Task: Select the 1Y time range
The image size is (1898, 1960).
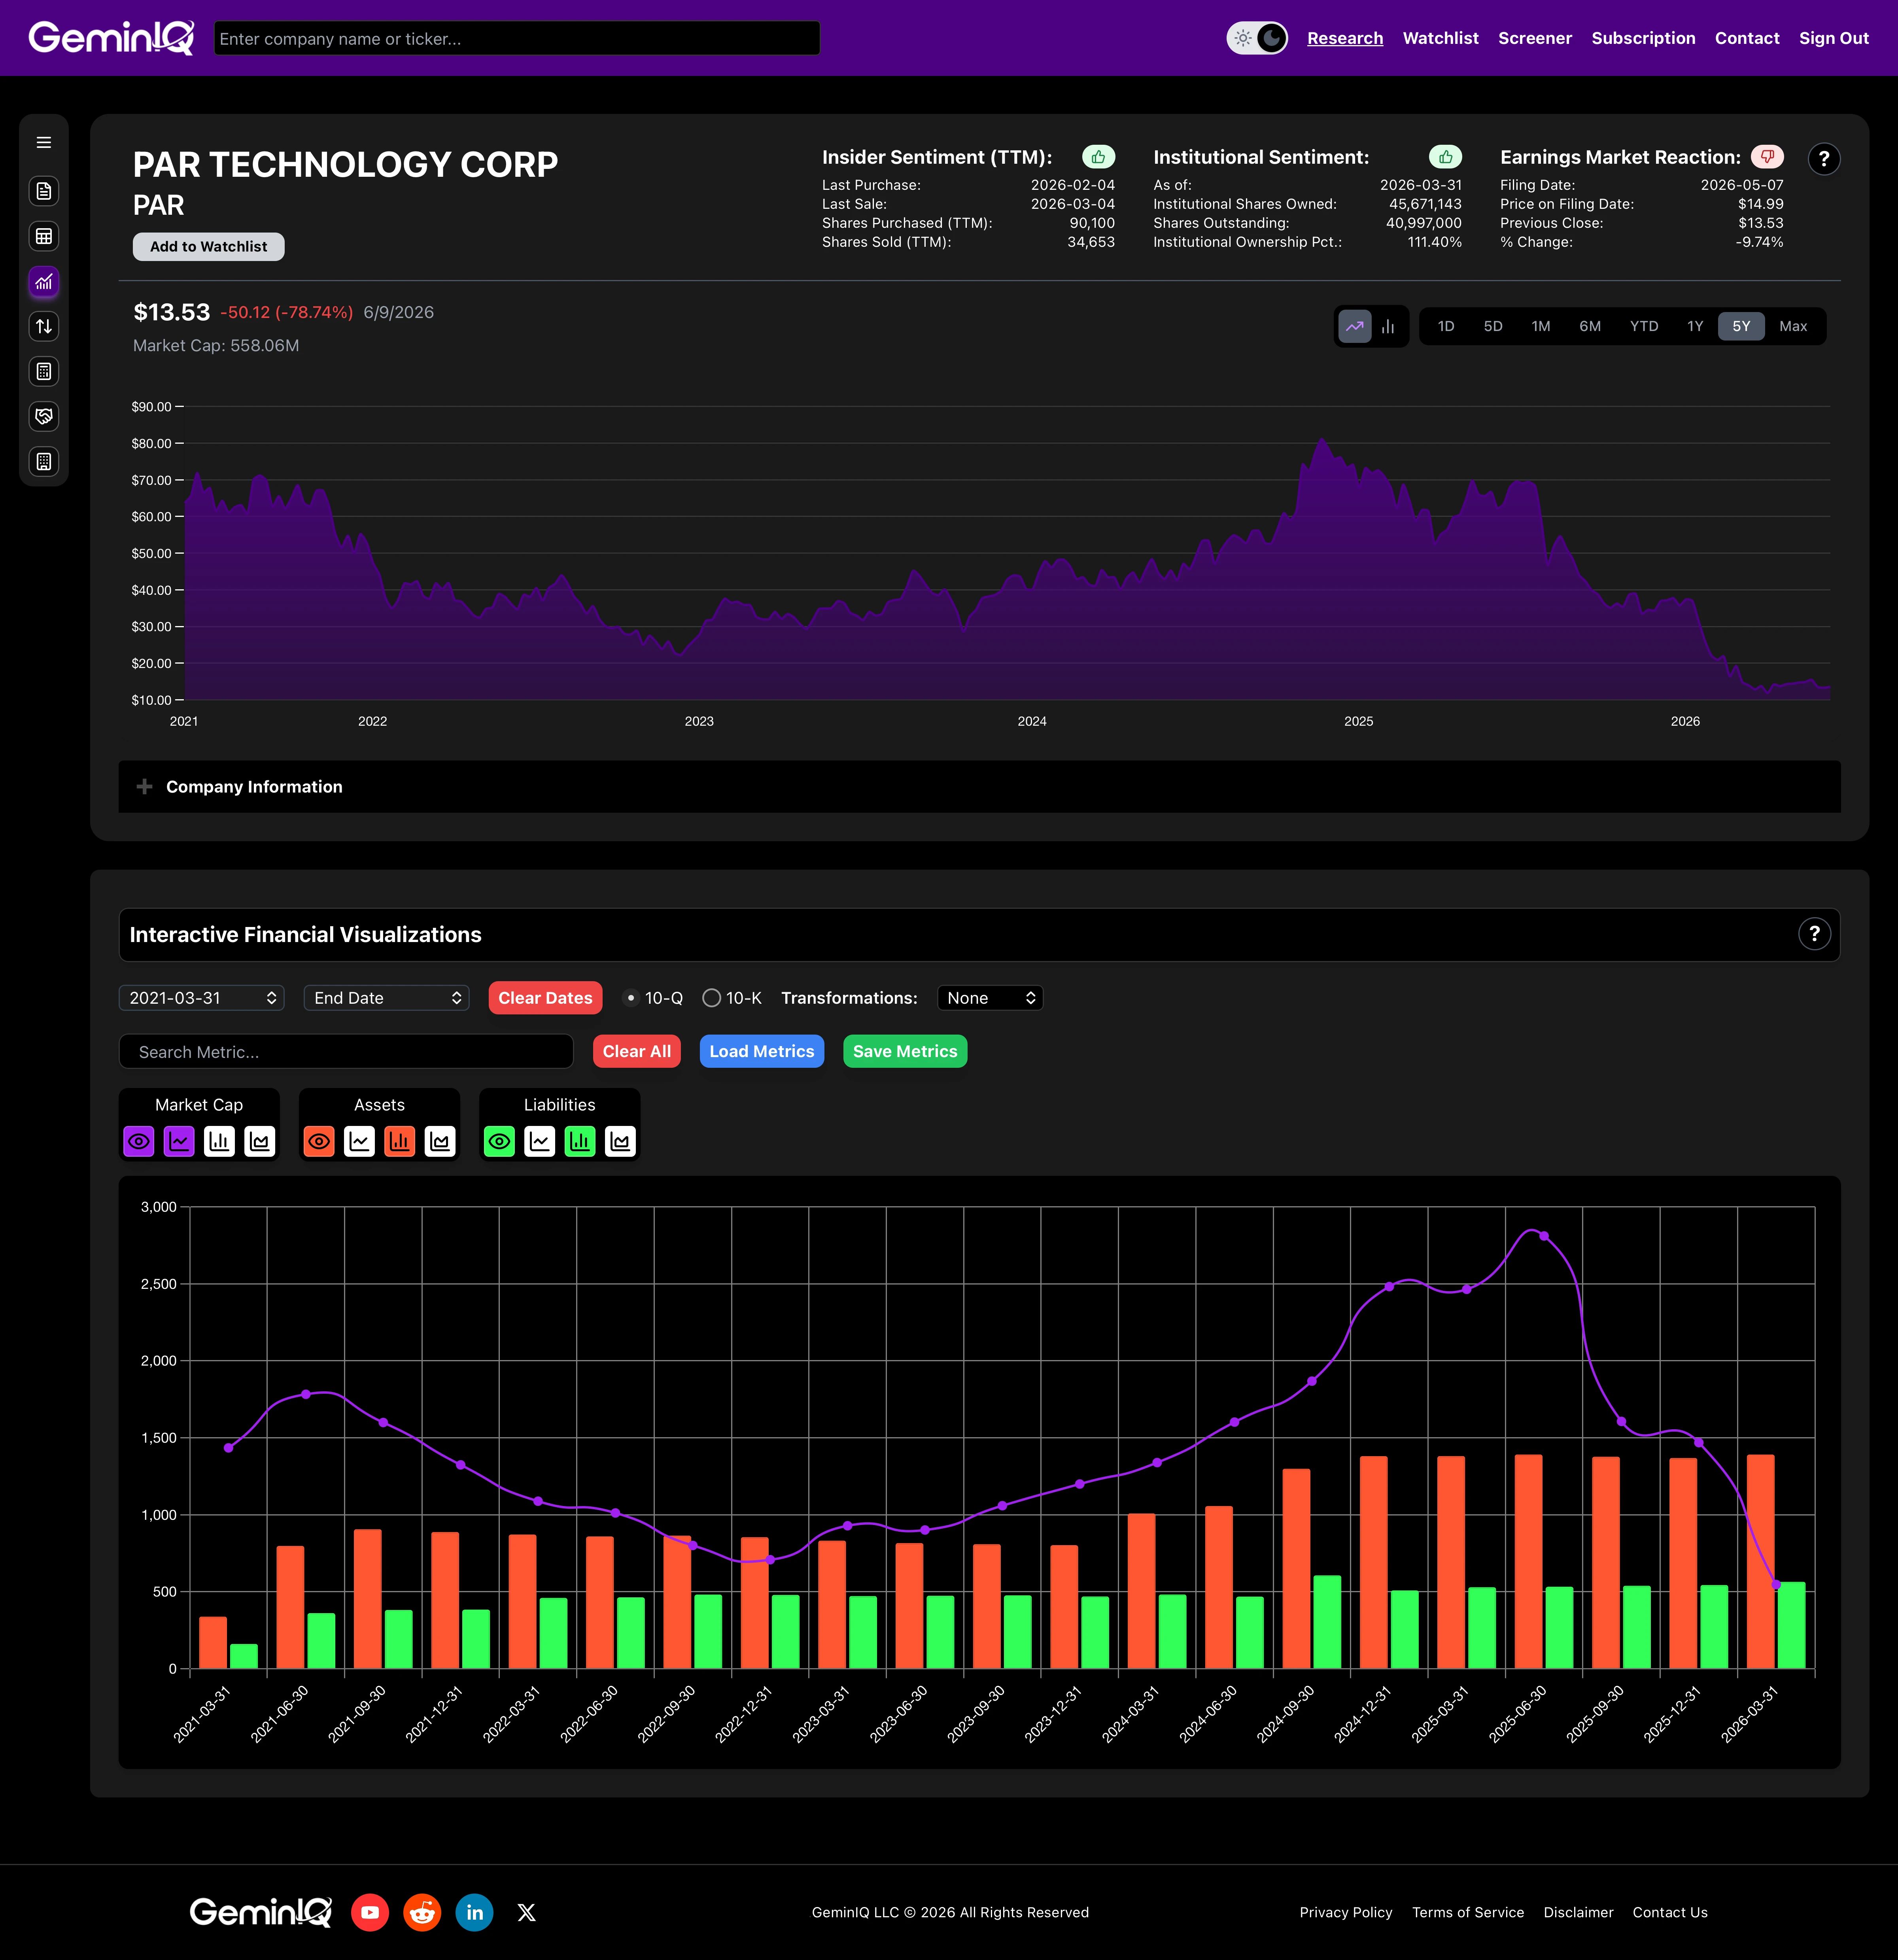Action: (x=1695, y=326)
